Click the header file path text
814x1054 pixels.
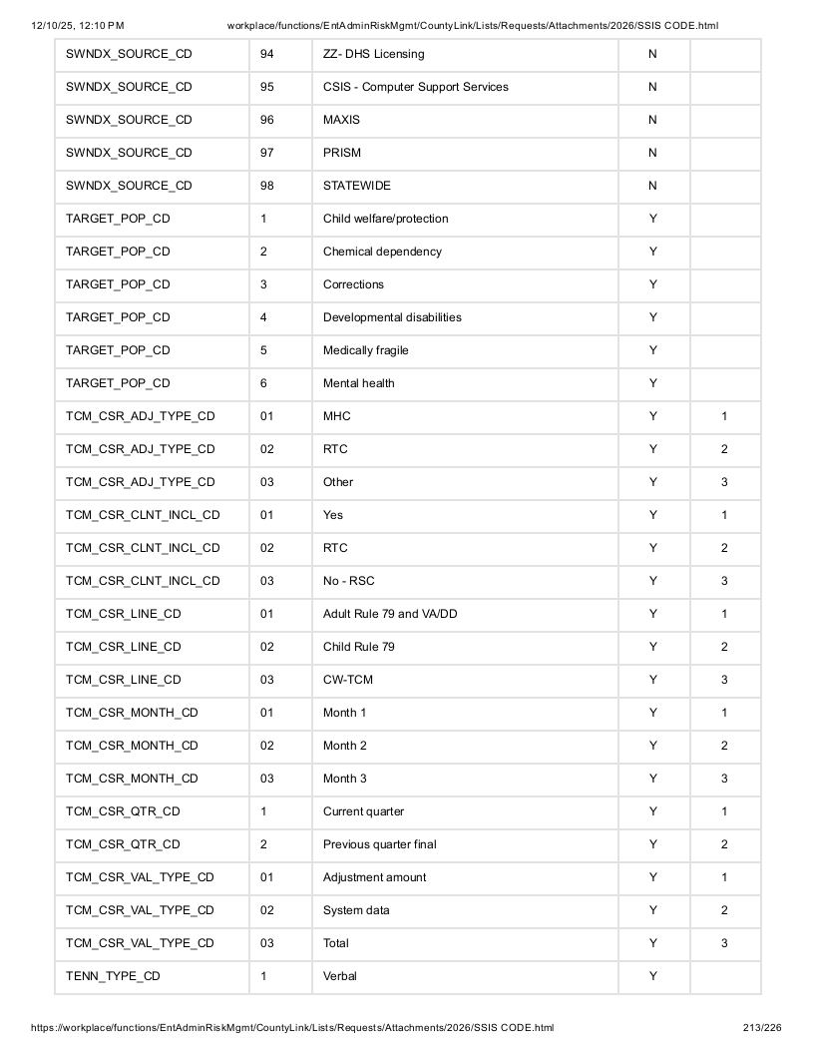click(473, 26)
